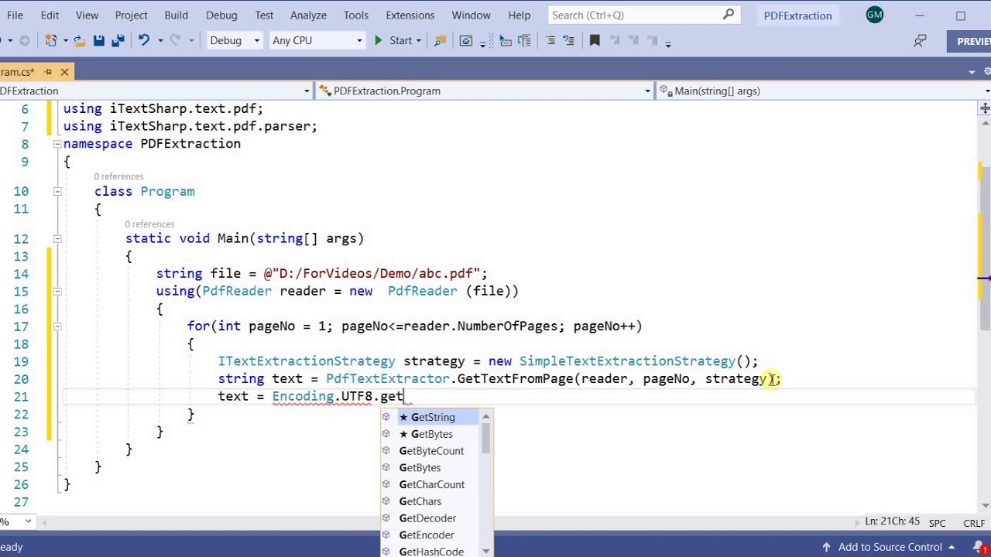The image size is (991, 557).
Task: Select GetString in the IntelliSense list
Action: click(x=430, y=417)
